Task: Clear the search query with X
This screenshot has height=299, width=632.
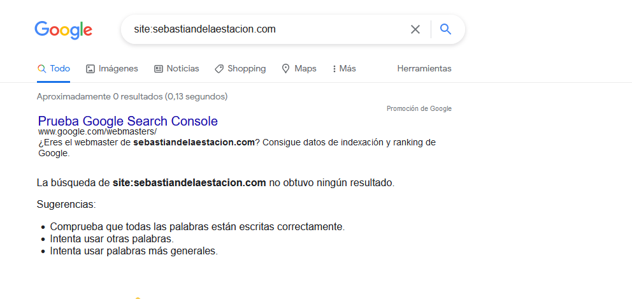Action: pos(415,29)
